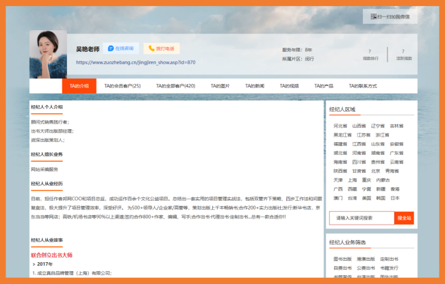Open the TA的全部客户(420) tab
The image size is (445, 284).
[175, 86]
